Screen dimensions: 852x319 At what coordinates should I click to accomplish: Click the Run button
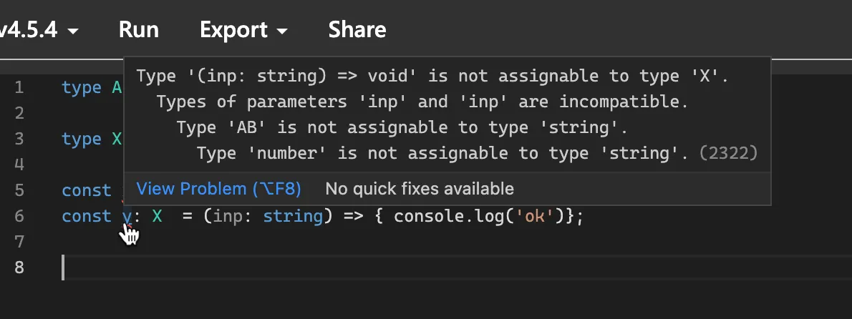[139, 30]
